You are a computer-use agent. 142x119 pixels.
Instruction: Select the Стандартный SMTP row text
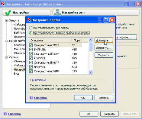pyautogui.click(x=47, y=45)
